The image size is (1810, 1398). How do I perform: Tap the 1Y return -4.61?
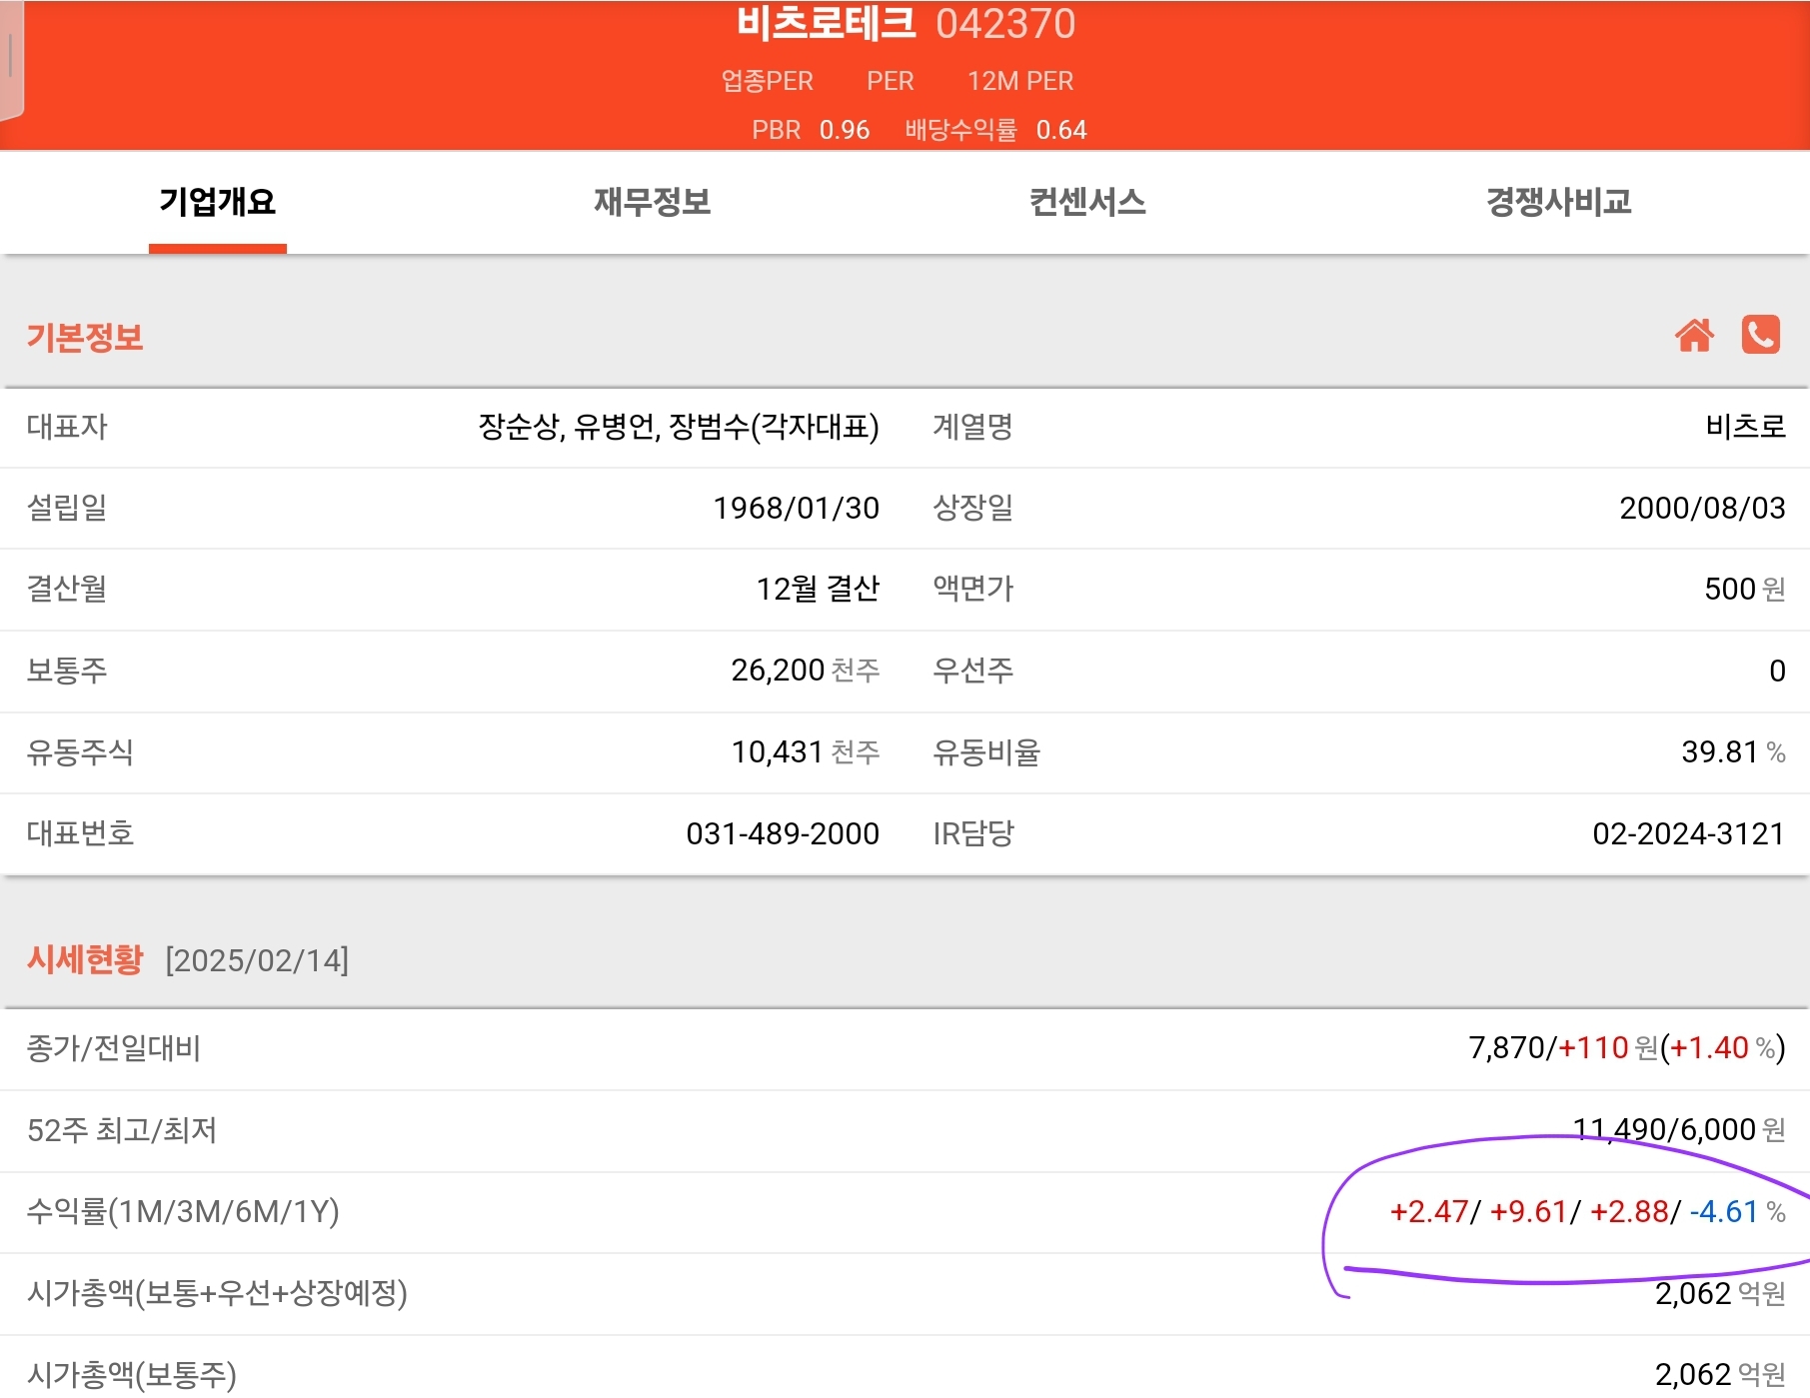[1724, 1212]
